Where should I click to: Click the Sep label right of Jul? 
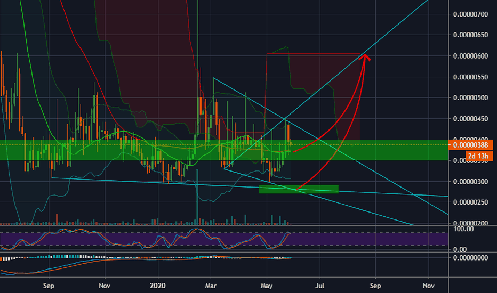[375, 286]
